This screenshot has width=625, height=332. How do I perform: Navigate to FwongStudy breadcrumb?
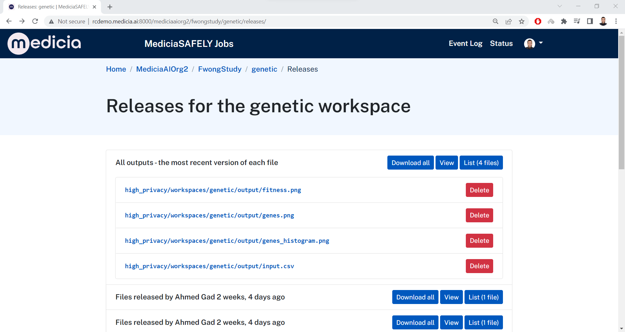220,69
